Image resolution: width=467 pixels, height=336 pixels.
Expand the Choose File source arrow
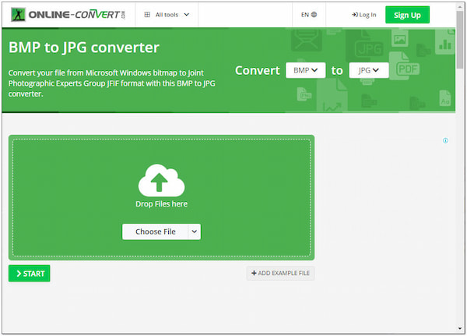click(x=194, y=232)
